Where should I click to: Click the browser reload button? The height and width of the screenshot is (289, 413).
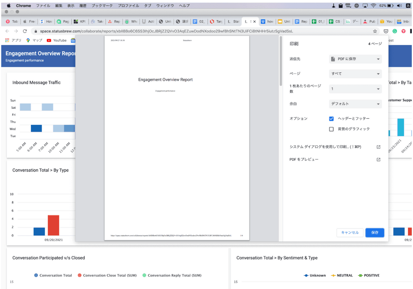(25, 31)
